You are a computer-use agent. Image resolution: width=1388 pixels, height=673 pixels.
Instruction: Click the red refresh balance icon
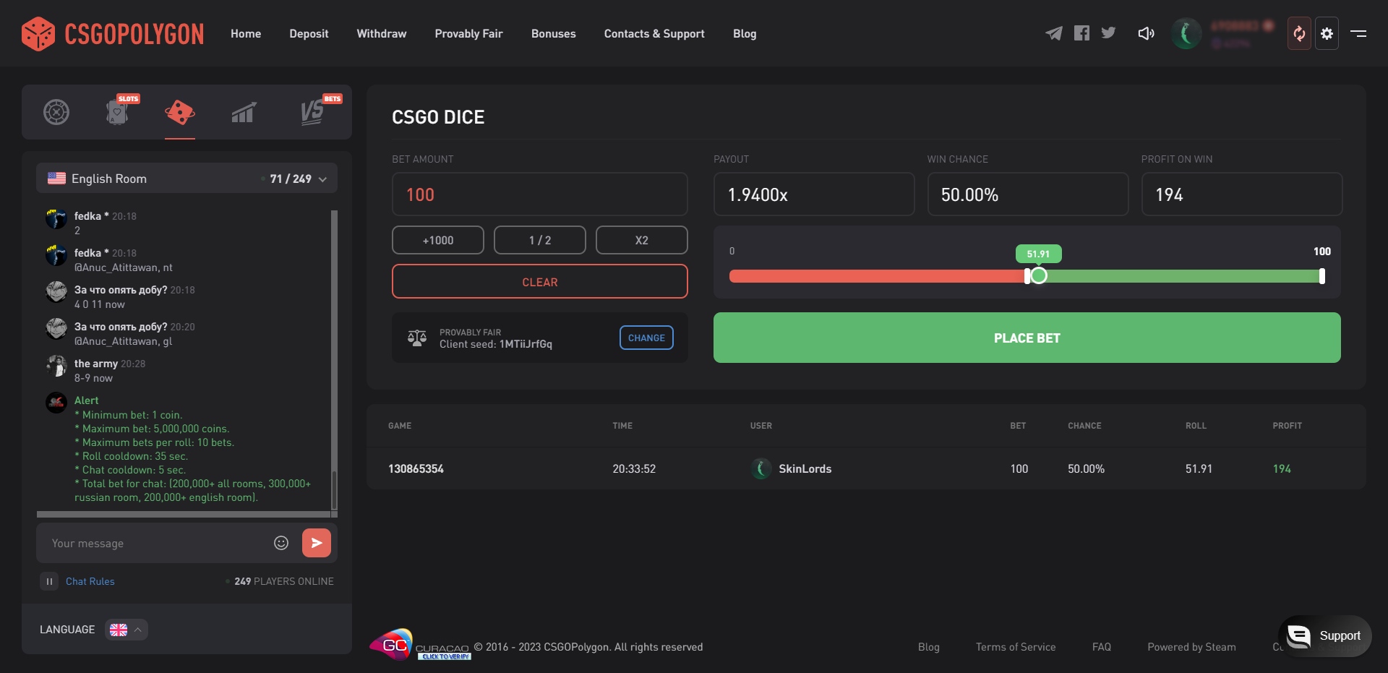coord(1299,33)
